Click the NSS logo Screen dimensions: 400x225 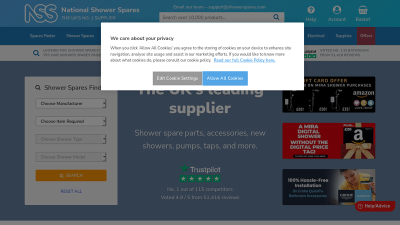click(41, 13)
